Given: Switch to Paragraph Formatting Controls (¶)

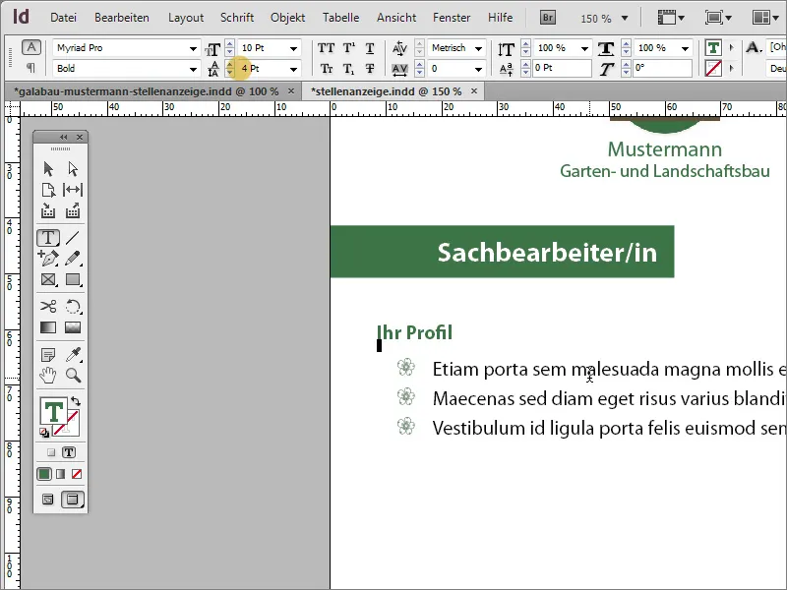Looking at the screenshot, I should [30, 67].
